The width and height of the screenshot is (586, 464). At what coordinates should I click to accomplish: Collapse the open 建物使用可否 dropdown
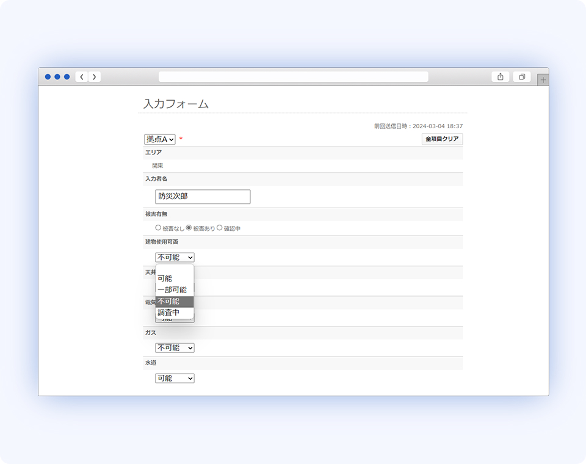pos(174,257)
